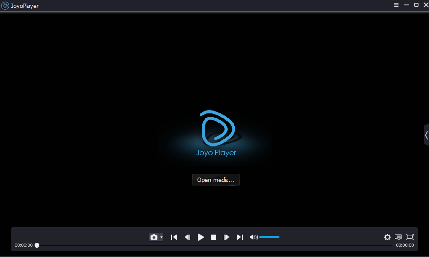Click the total duration on the right

pyautogui.click(x=405, y=245)
